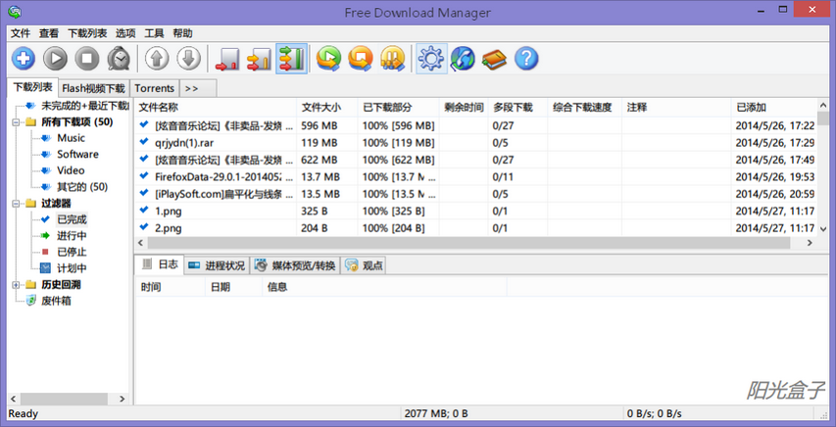Image resolution: width=836 pixels, height=427 pixels.
Task: Expand the 历史回溯 tree node
Action: [x=16, y=285]
